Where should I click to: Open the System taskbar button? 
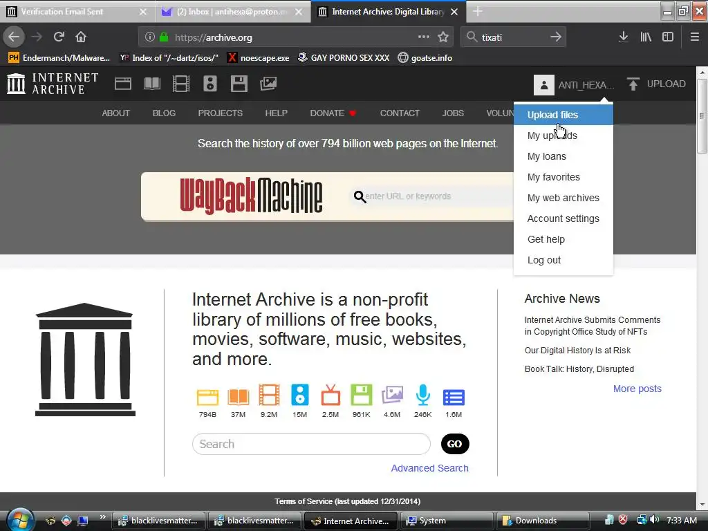447,521
